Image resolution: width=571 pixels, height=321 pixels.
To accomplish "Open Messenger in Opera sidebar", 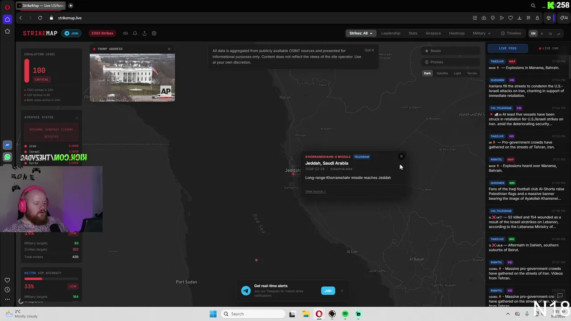I will pos(7,145).
